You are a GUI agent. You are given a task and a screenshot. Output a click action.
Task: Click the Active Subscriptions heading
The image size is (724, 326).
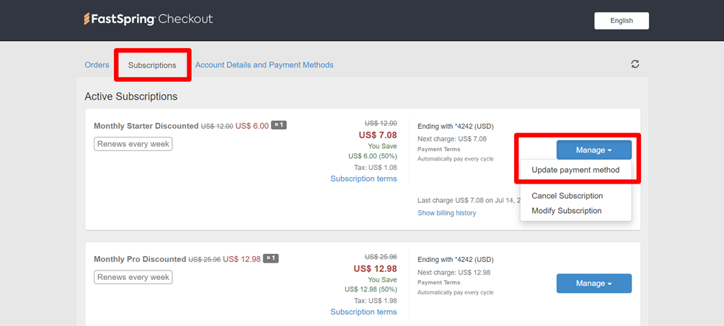[x=131, y=97]
